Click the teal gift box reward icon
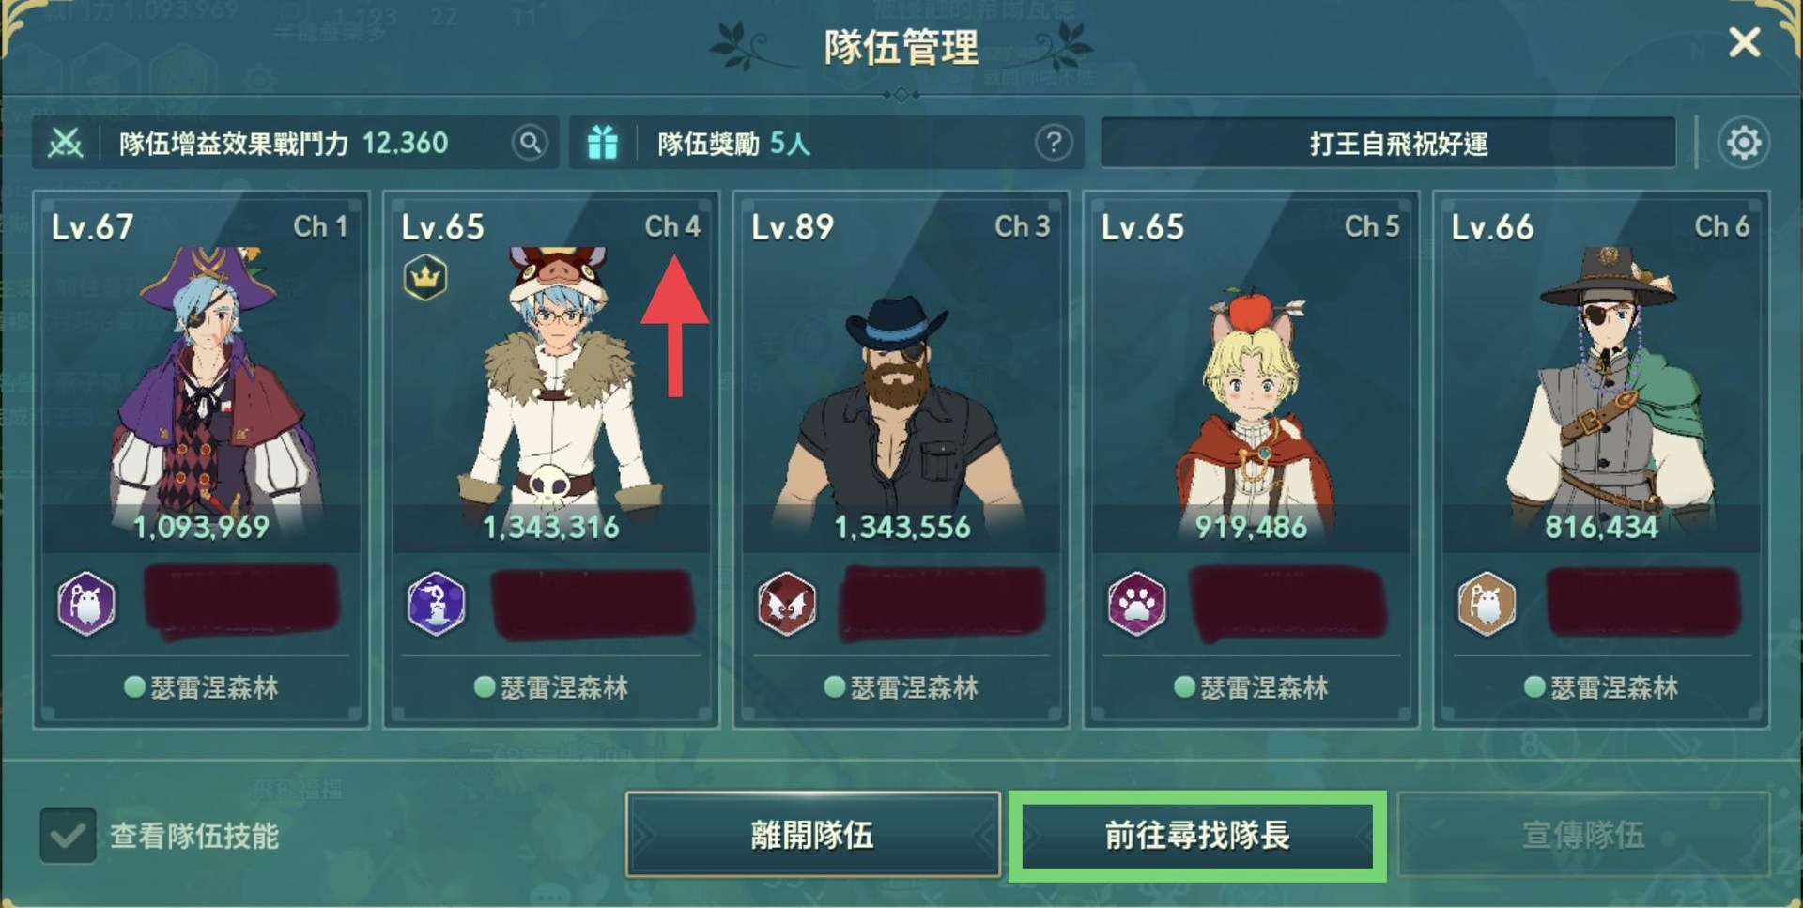 (x=602, y=143)
